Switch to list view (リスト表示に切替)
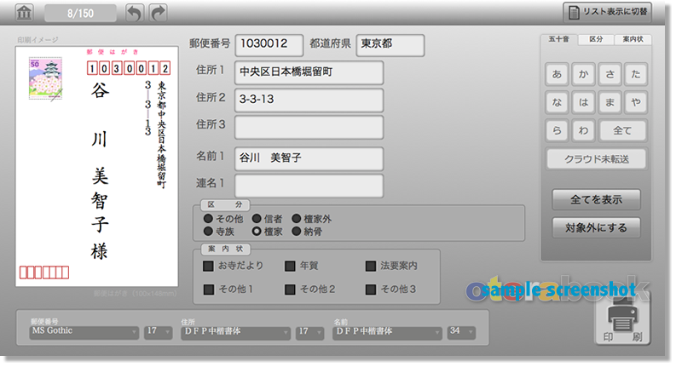The height and width of the screenshot is (367, 676). (605, 12)
